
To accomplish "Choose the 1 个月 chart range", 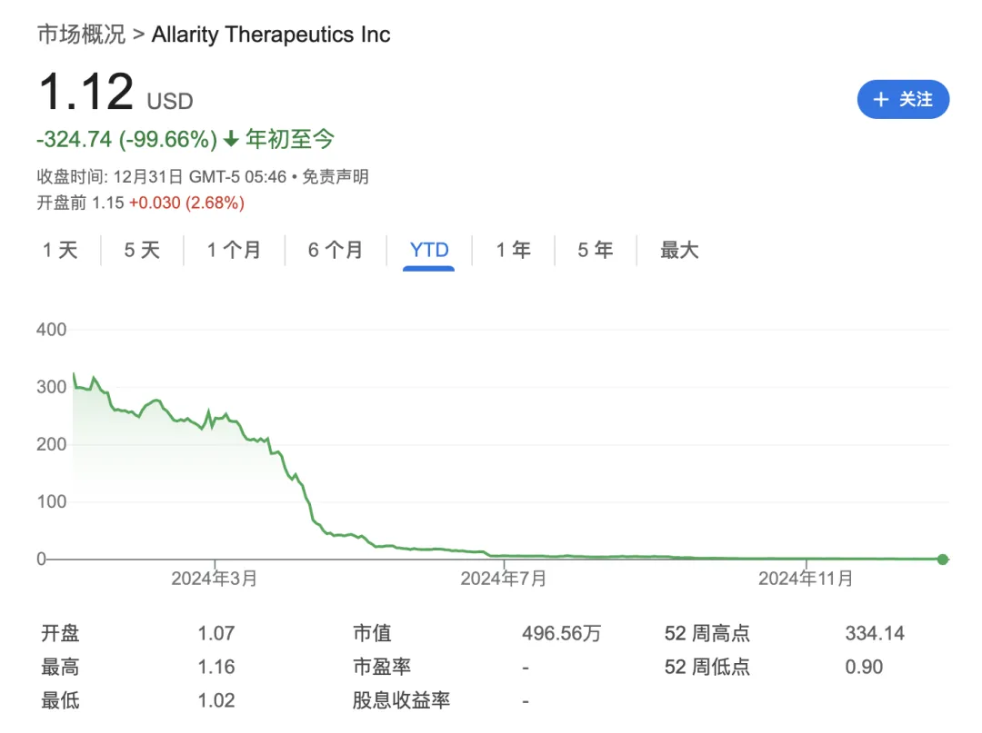I will coord(234,250).
